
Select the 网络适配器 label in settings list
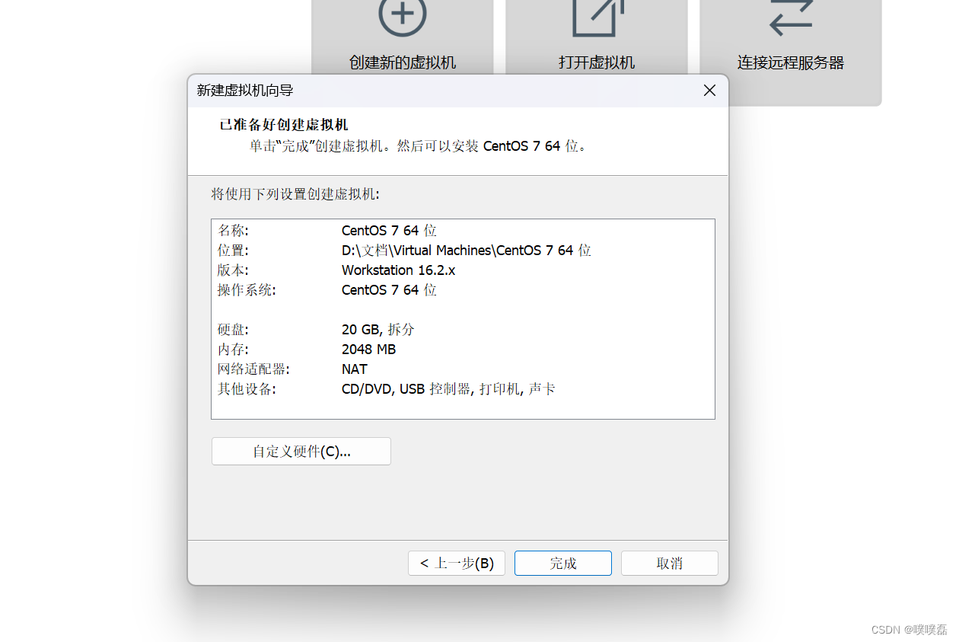click(x=253, y=369)
